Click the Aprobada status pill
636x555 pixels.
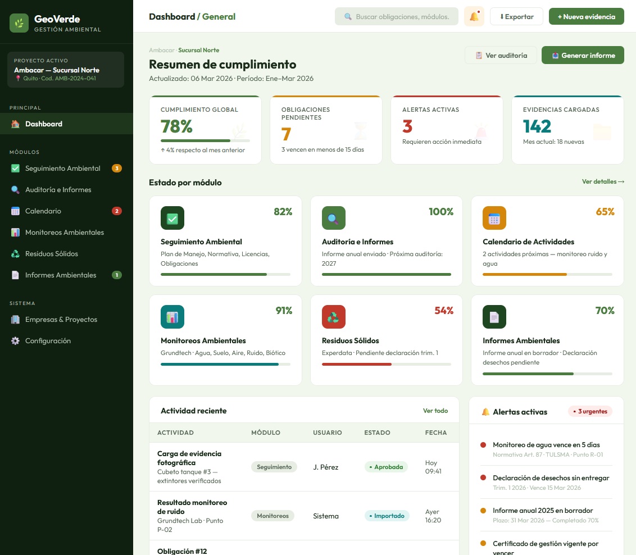pos(386,467)
